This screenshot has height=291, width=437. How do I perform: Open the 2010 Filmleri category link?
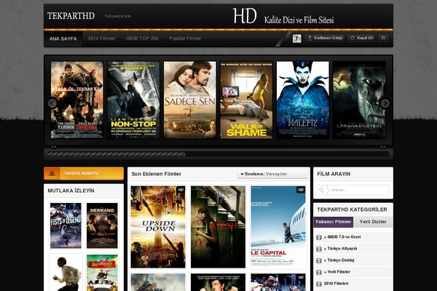pyautogui.click(x=336, y=284)
